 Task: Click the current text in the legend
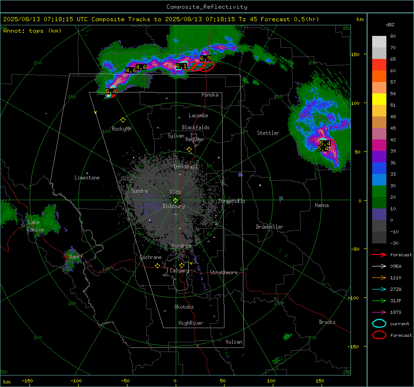(400, 323)
